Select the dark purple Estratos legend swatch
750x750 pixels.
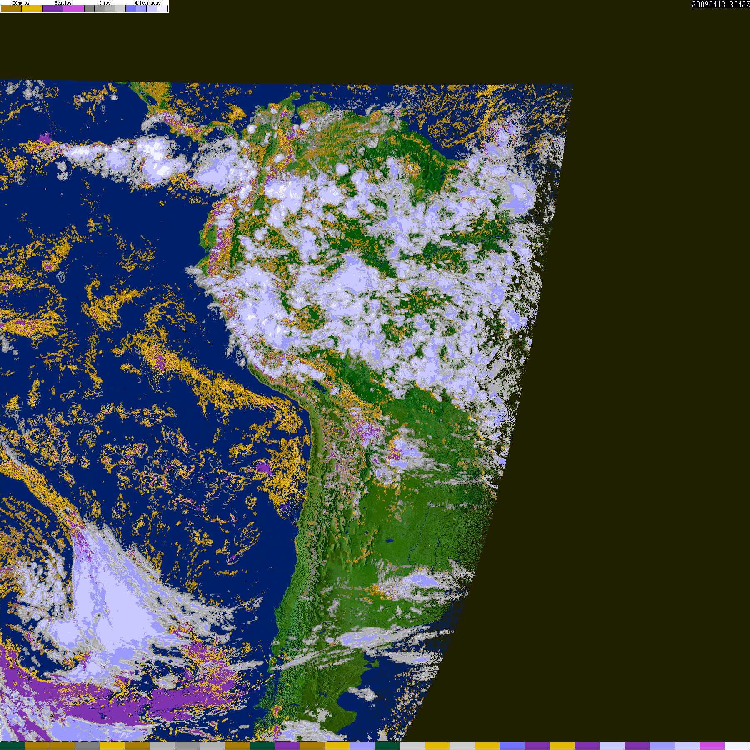[x=53, y=8]
